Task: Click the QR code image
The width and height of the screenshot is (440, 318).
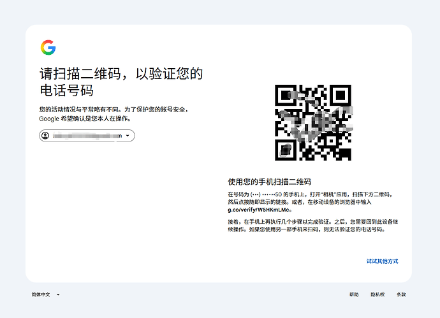Action: (313, 122)
